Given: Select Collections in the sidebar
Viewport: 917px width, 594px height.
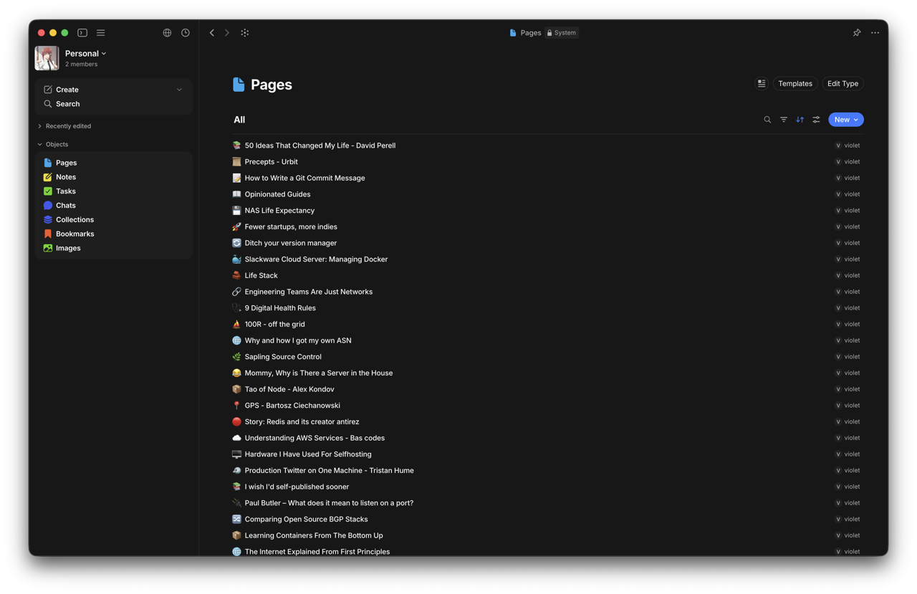Looking at the screenshot, I should click(75, 220).
